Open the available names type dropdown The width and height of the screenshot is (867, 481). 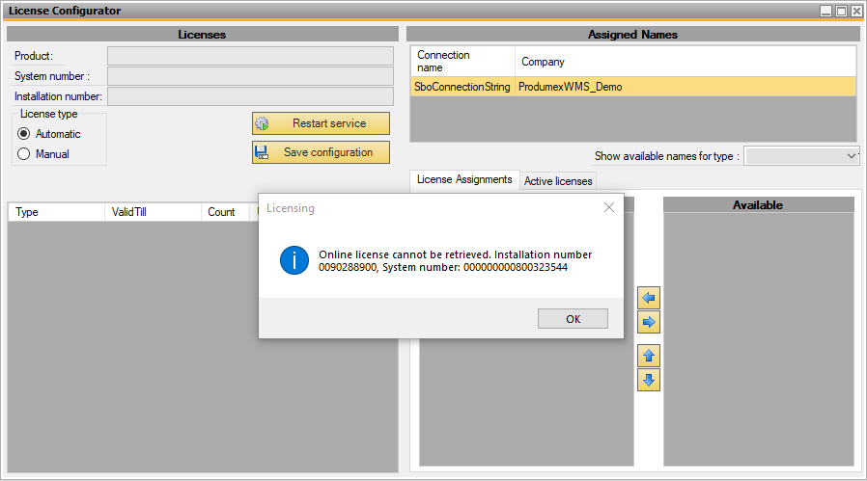tap(852, 156)
